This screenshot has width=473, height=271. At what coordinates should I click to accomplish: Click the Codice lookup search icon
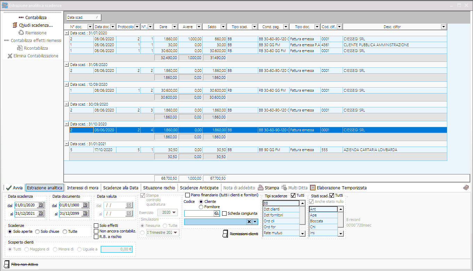pos(217,213)
